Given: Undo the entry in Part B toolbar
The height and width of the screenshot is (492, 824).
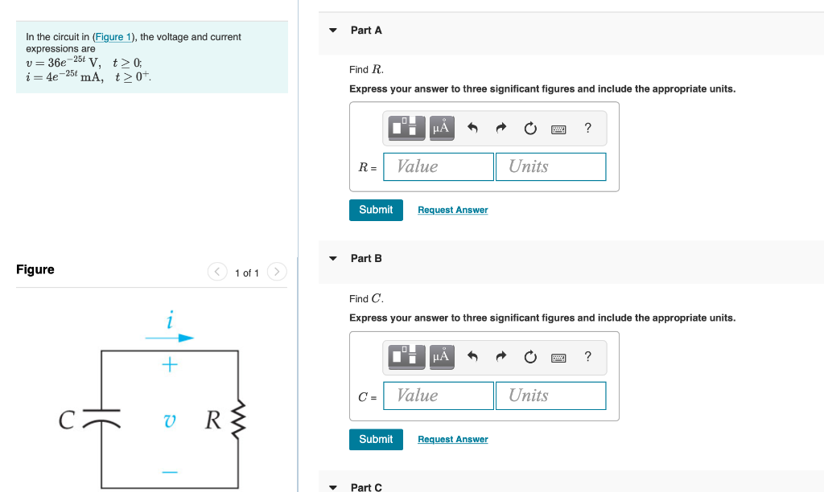Looking at the screenshot, I should point(473,357).
